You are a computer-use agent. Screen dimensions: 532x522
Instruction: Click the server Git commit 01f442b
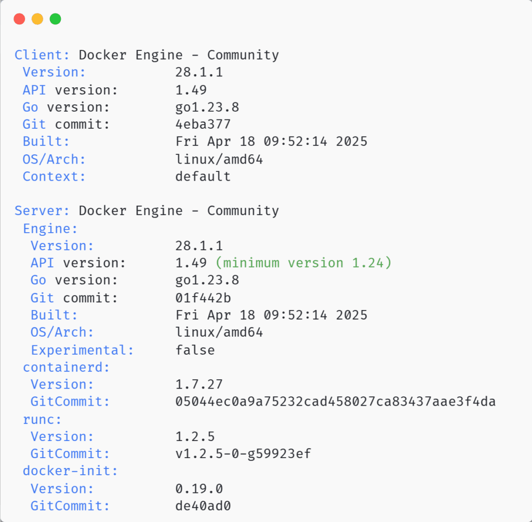(x=205, y=297)
